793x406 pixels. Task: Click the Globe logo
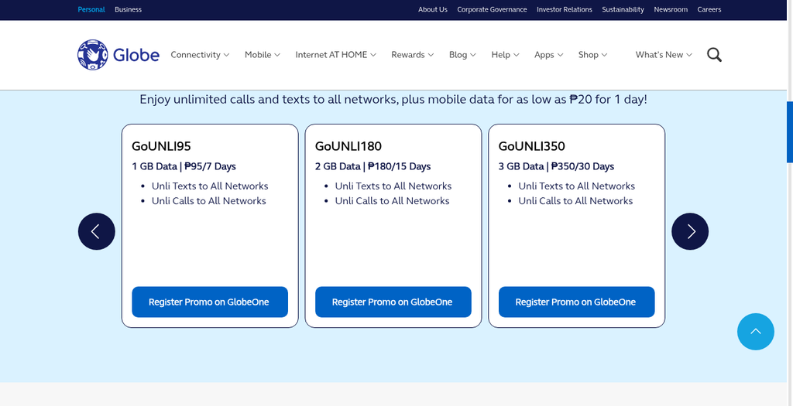pyautogui.click(x=118, y=55)
